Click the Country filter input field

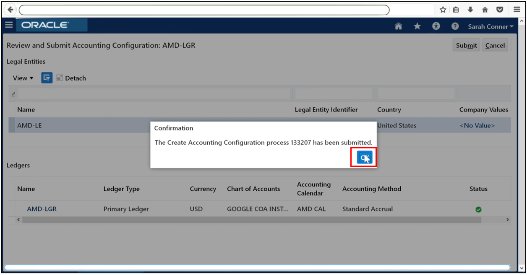[415, 93]
